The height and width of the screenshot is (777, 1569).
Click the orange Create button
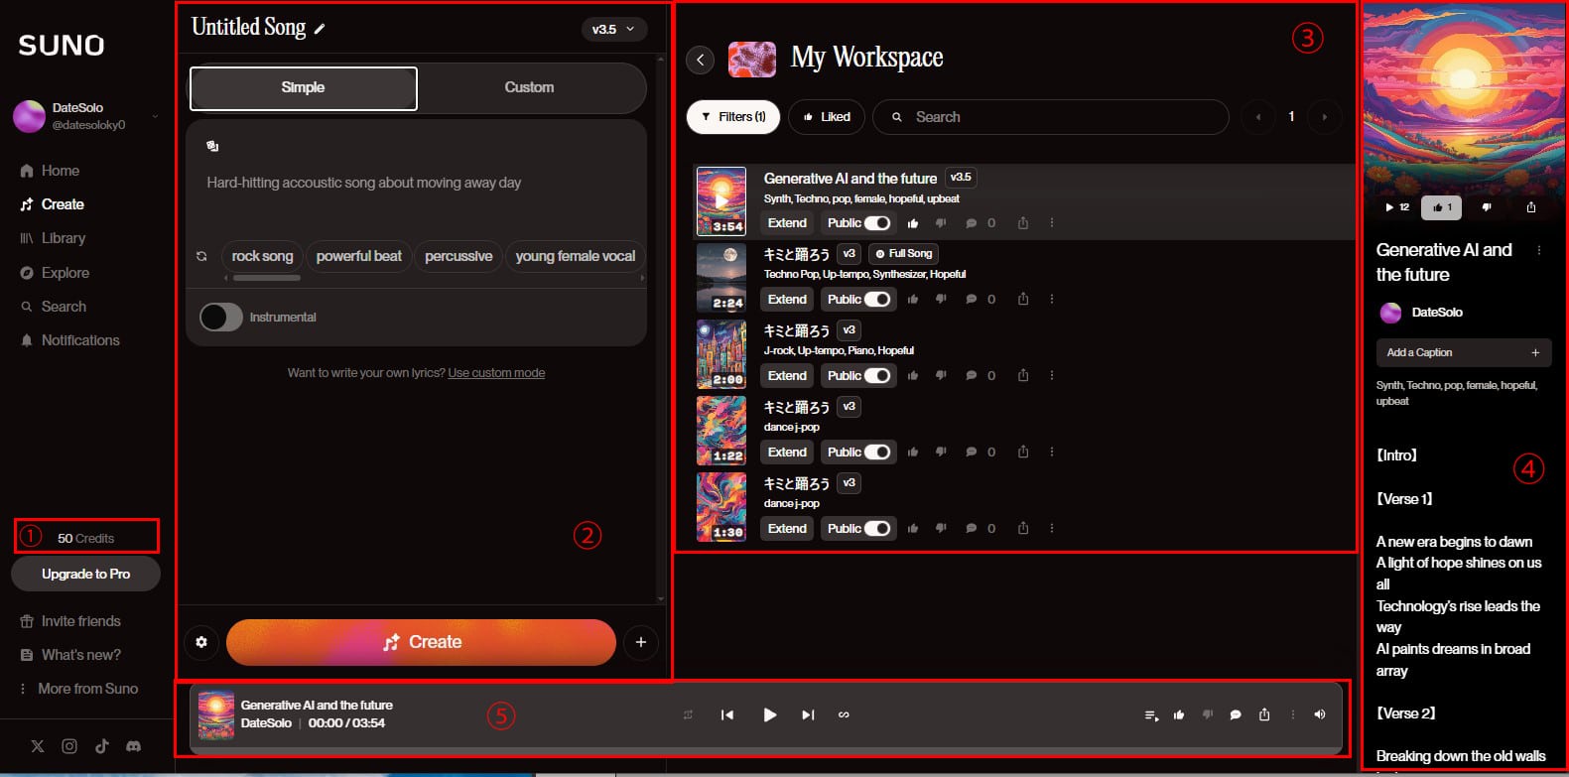tap(421, 642)
